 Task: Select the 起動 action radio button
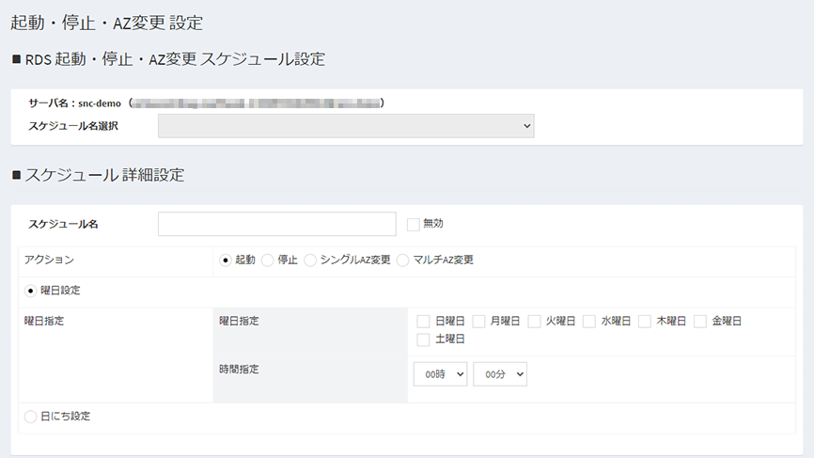[226, 261]
